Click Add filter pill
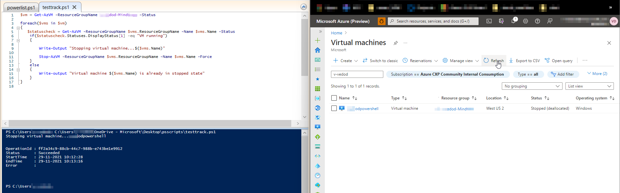 coord(563,74)
